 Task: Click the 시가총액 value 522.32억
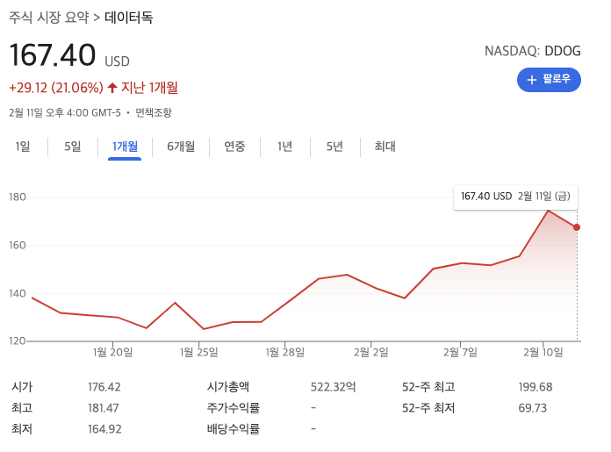pyautogui.click(x=334, y=387)
